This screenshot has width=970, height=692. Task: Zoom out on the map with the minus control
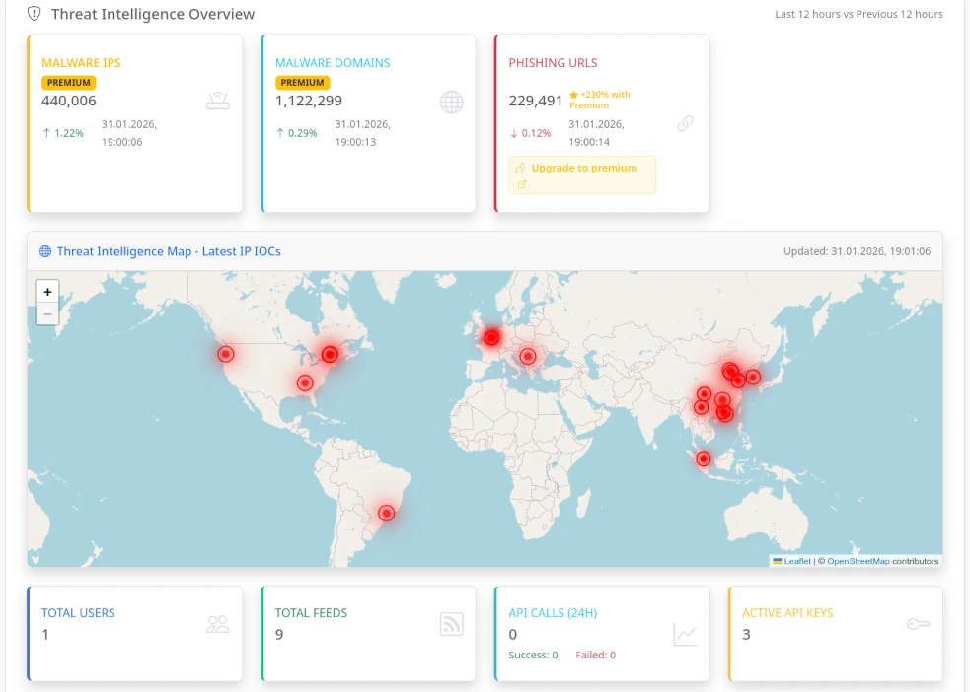[x=47, y=313]
